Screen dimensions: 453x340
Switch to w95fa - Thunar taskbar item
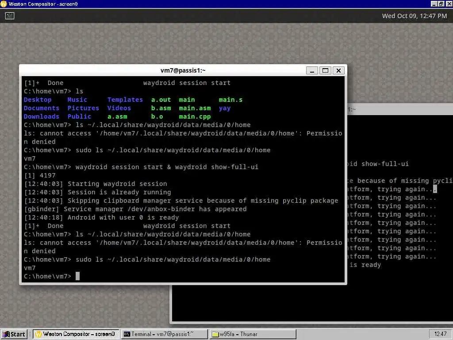253,334
